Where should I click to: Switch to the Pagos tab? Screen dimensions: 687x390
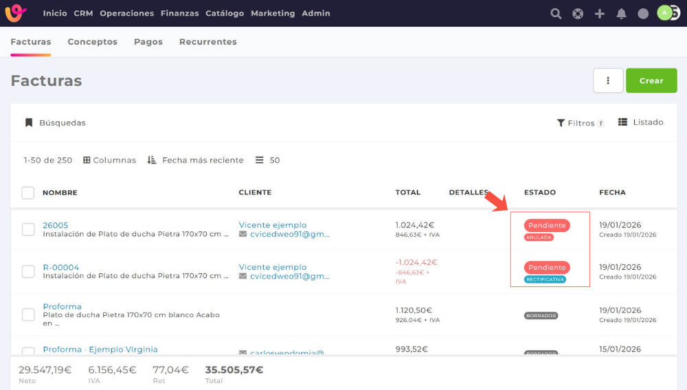(148, 42)
